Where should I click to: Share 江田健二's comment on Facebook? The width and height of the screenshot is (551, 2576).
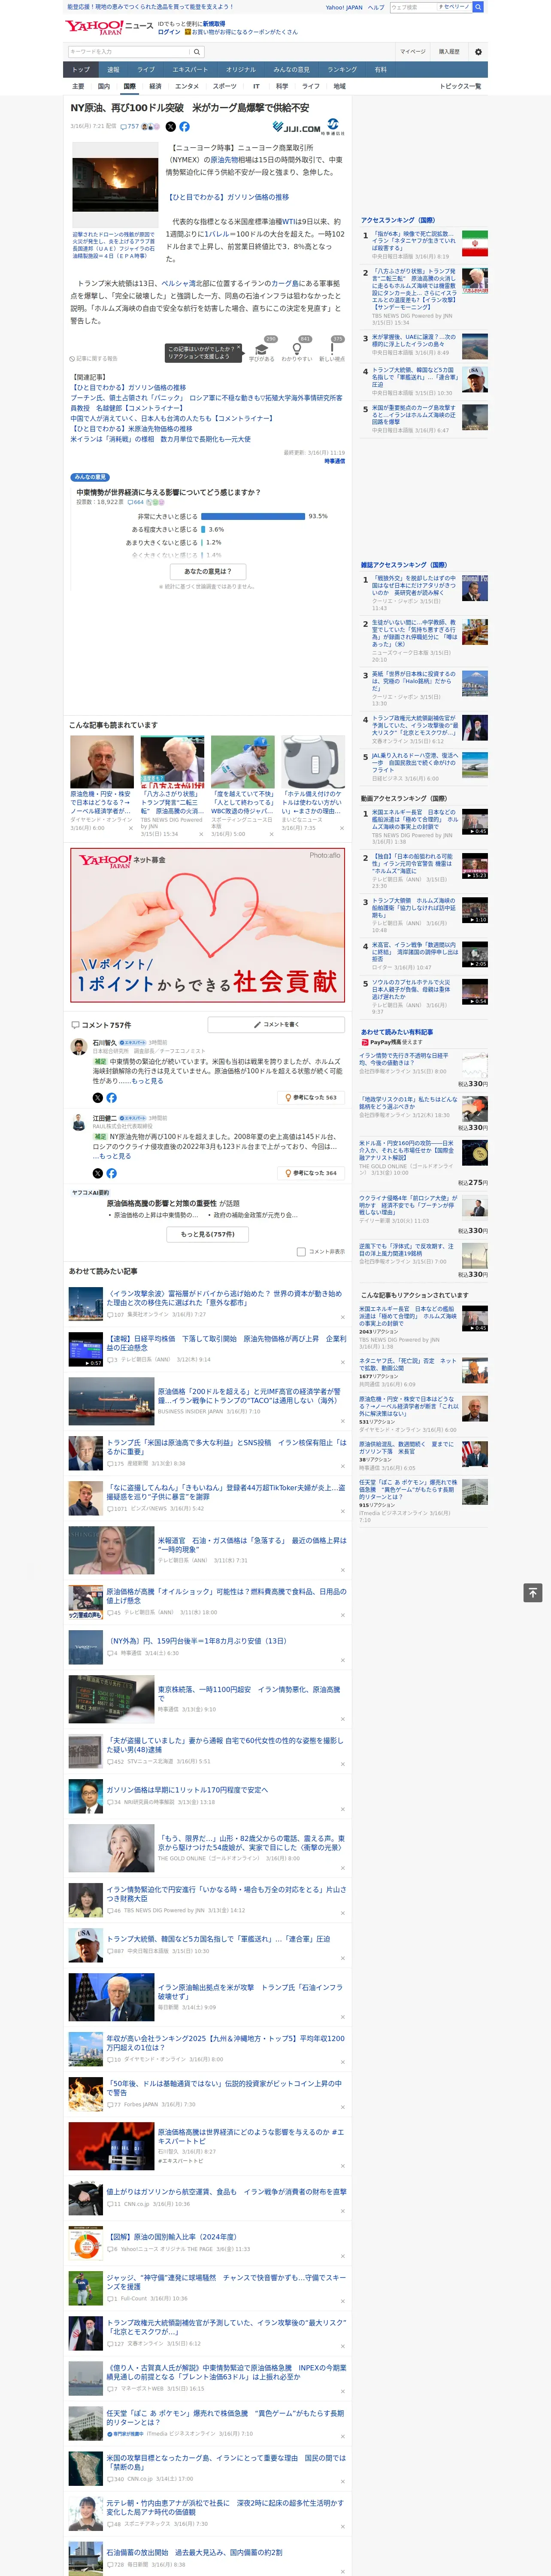(111, 1173)
